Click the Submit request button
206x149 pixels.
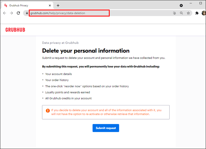pos(106,128)
